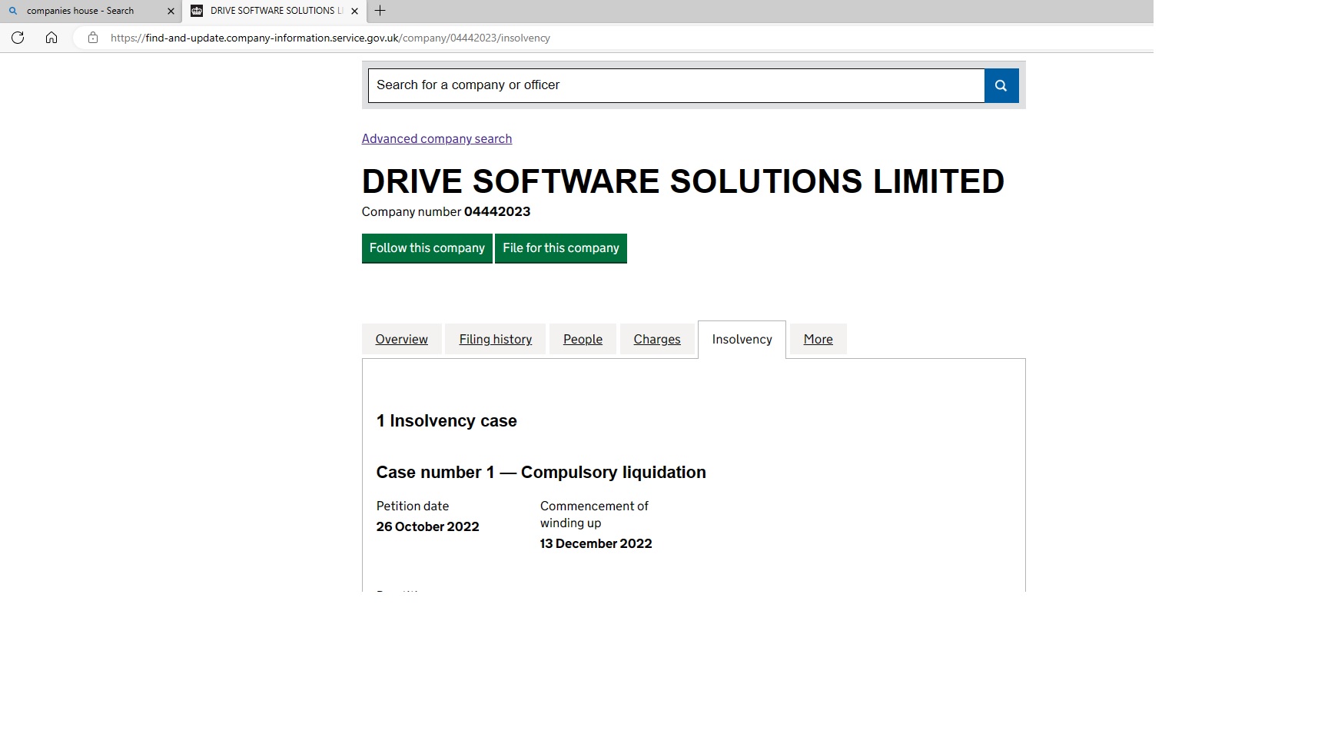Go to browser home page icon

point(51,38)
